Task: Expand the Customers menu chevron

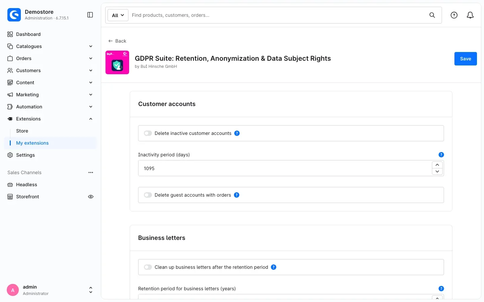Action: tap(91, 70)
